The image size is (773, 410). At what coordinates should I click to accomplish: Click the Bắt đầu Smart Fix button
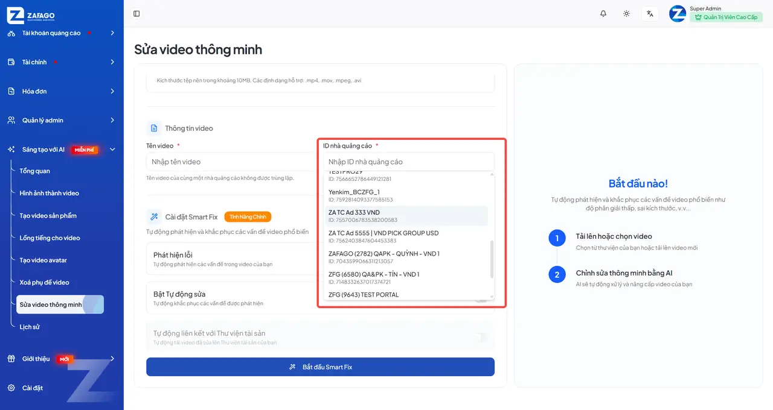pyautogui.click(x=320, y=367)
